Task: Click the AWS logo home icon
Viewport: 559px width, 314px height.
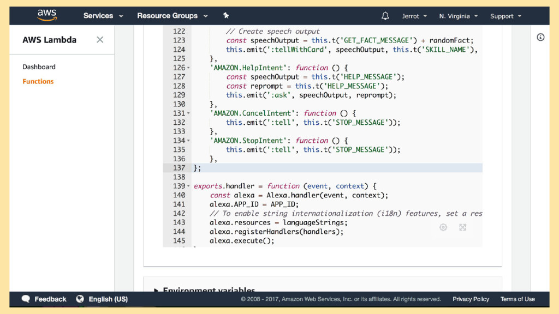Action: click(x=47, y=15)
